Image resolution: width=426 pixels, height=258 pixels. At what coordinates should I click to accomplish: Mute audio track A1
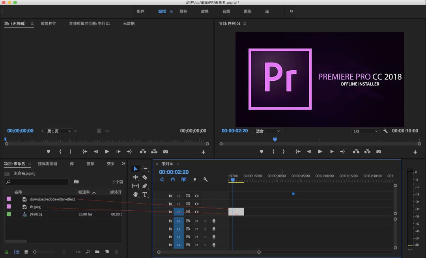pyautogui.click(x=196, y=221)
